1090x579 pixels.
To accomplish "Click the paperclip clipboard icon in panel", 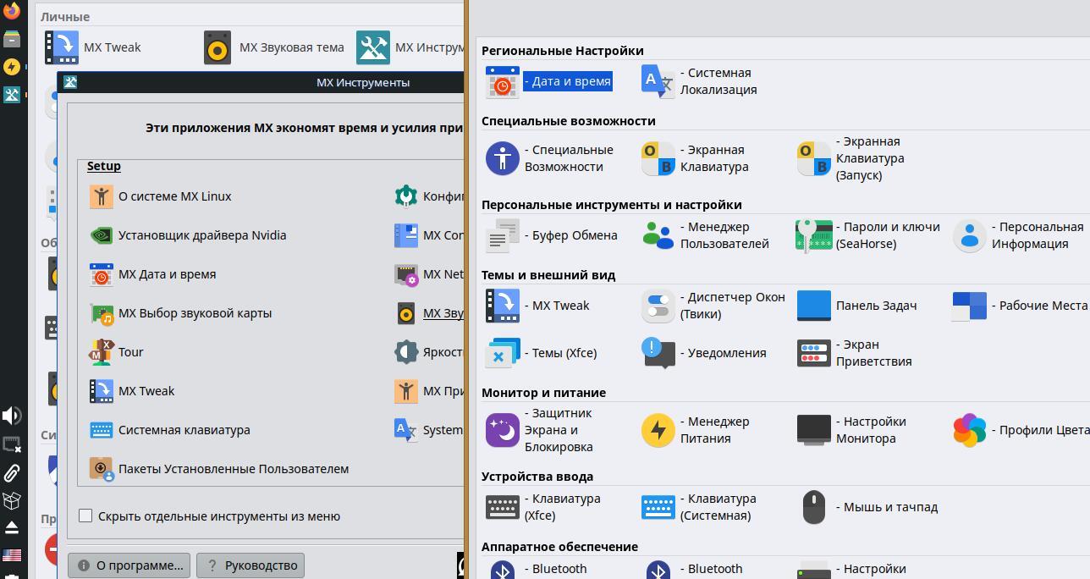I will (x=12, y=472).
